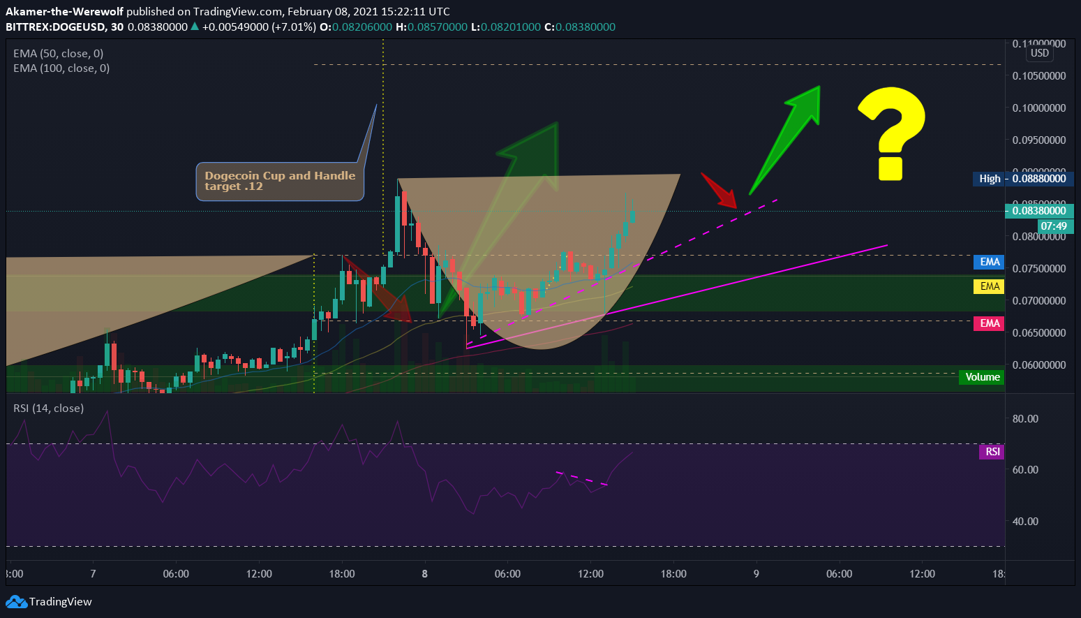Click the high price H:0.08570000
The height and width of the screenshot is (618, 1081).
[431, 27]
